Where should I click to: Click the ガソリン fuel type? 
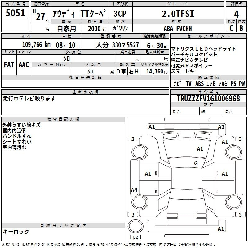coord(120,28)
